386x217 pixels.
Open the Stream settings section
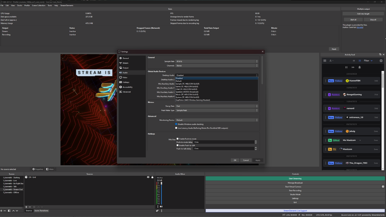pyautogui.click(x=132, y=63)
